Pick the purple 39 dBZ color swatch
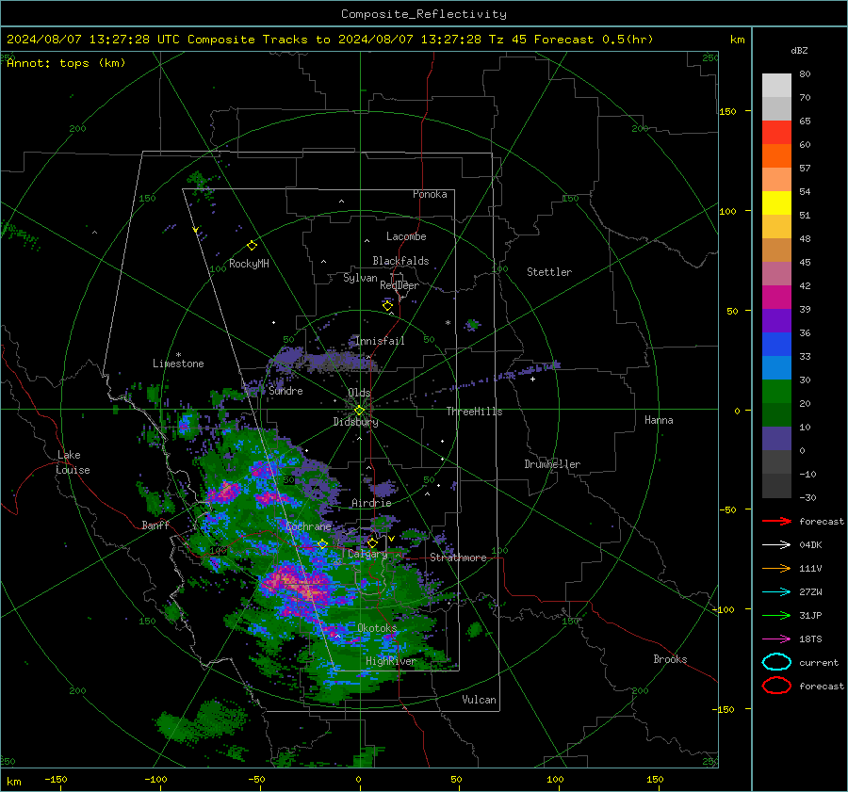 pos(776,320)
